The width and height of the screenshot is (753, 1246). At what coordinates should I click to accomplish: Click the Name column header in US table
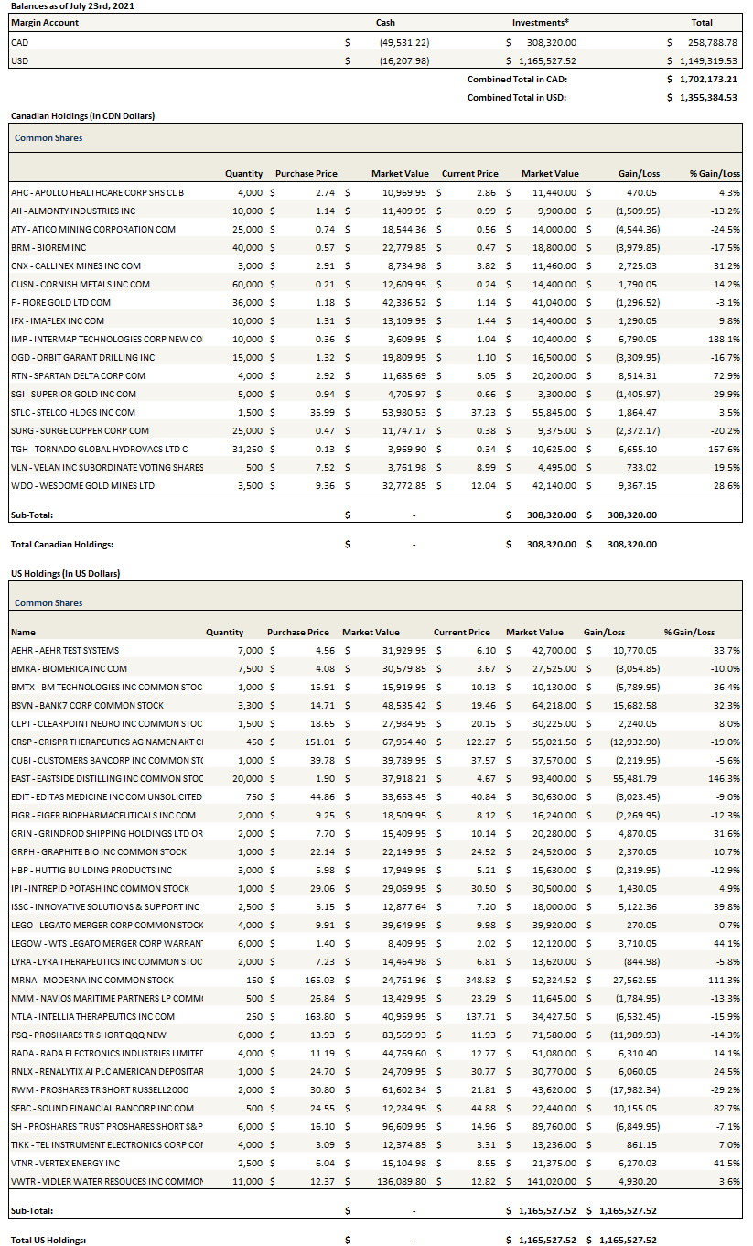tap(23, 633)
